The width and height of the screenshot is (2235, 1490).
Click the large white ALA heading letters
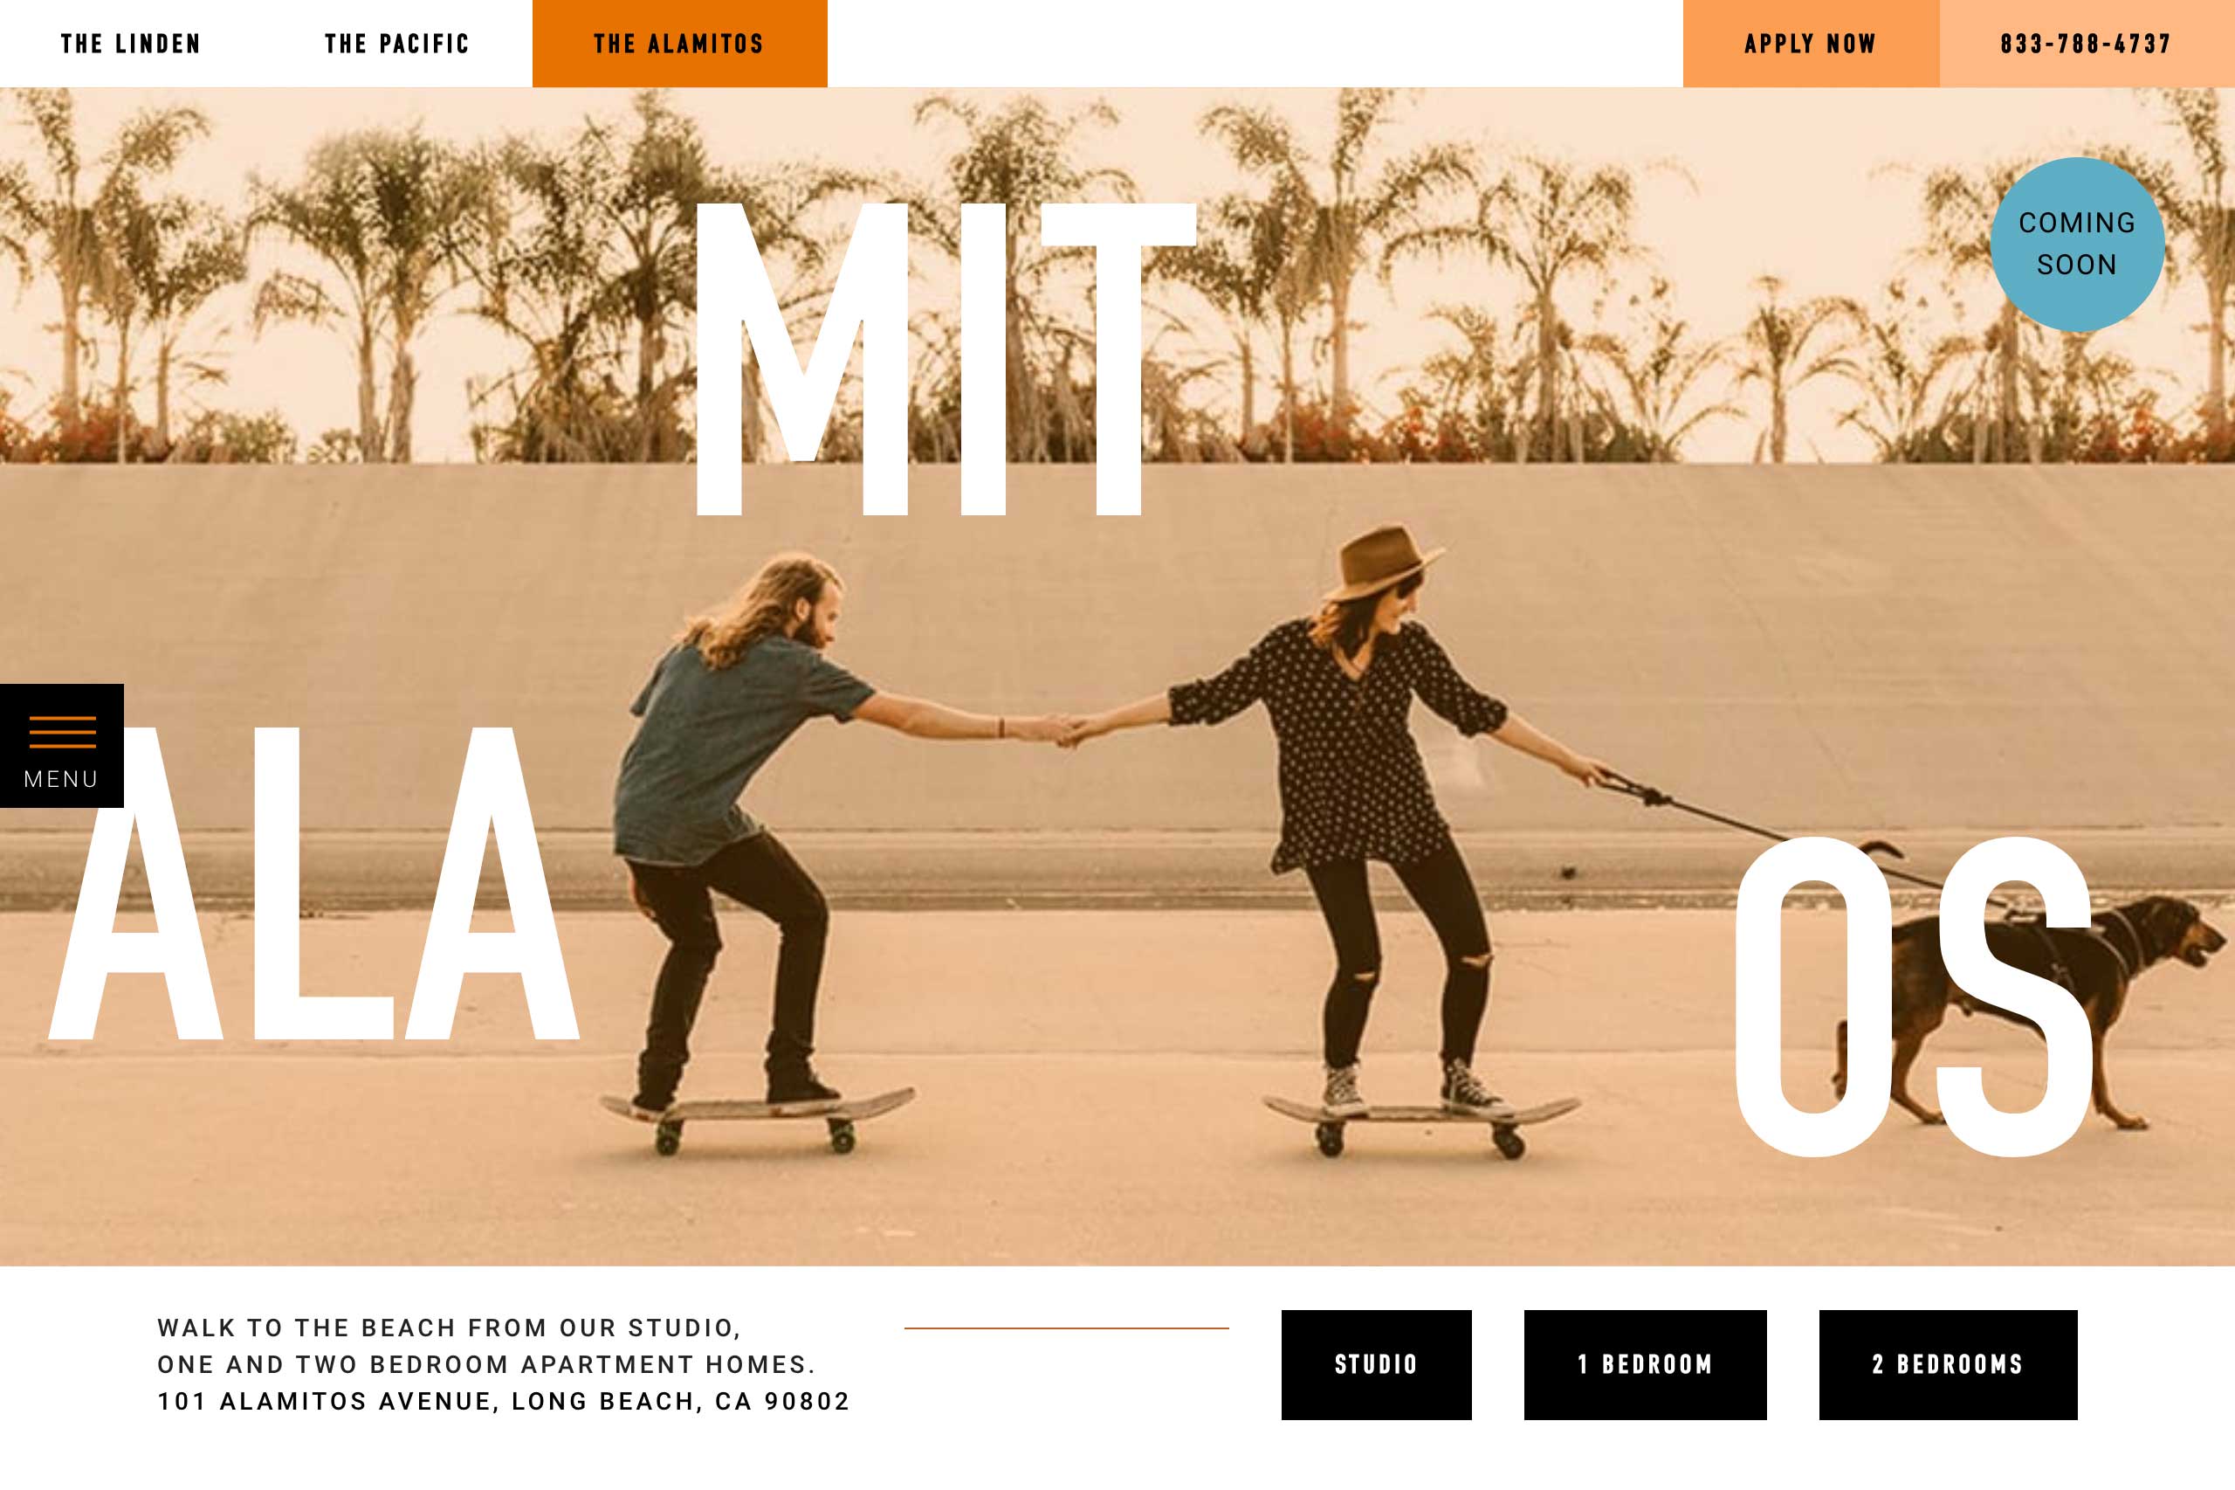314,884
